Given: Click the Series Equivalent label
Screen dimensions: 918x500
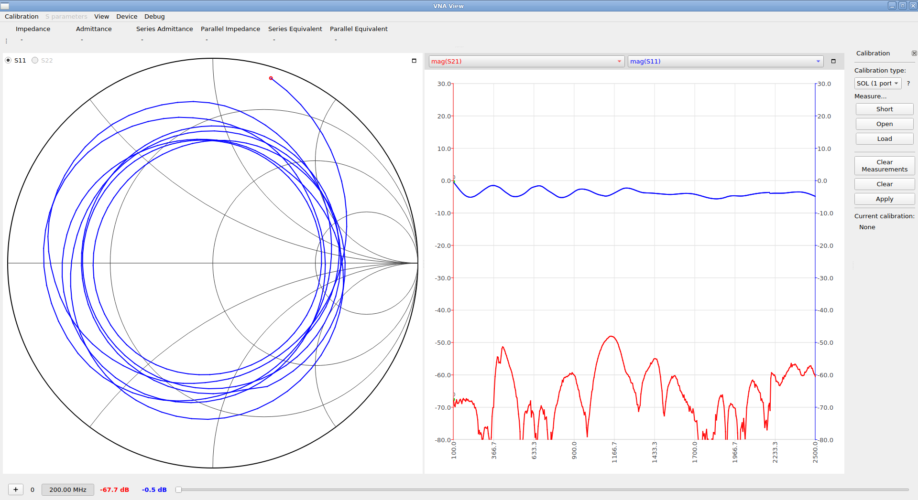Looking at the screenshot, I should [x=295, y=29].
